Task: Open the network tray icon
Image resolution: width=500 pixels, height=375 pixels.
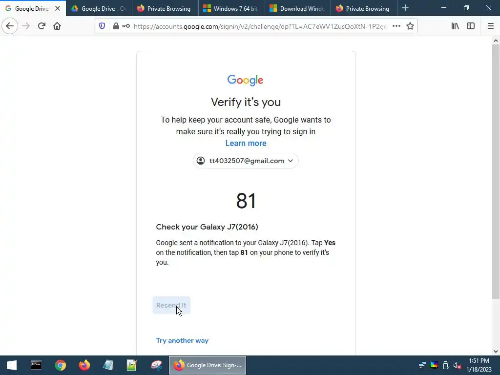Action: click(422, 365)
